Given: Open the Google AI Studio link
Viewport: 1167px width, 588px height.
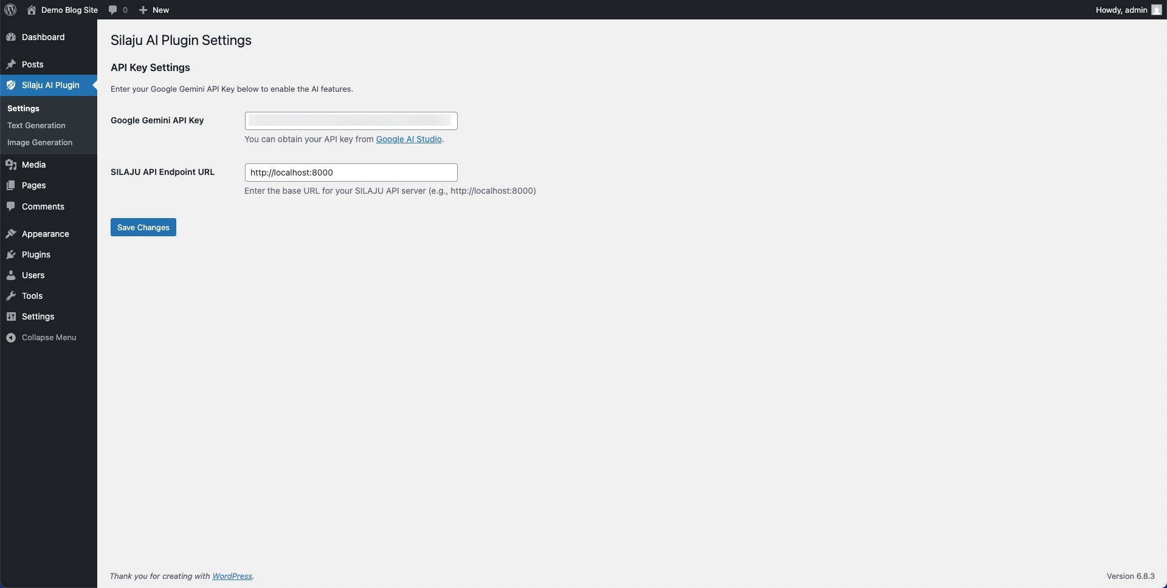Looking at the screenshot, I should 409,139.
